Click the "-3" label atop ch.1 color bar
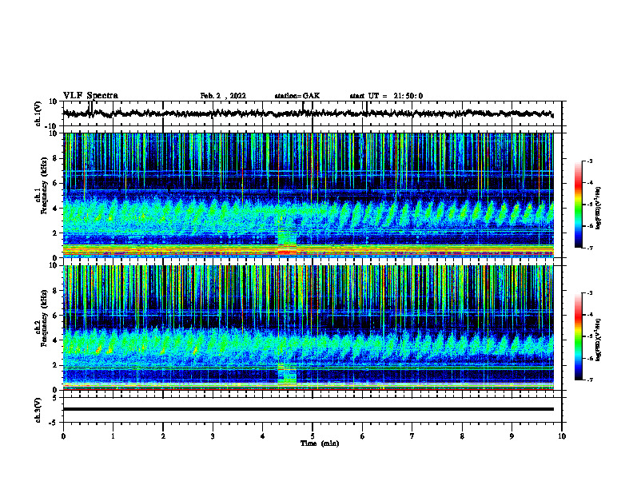 tap(590, 161)
